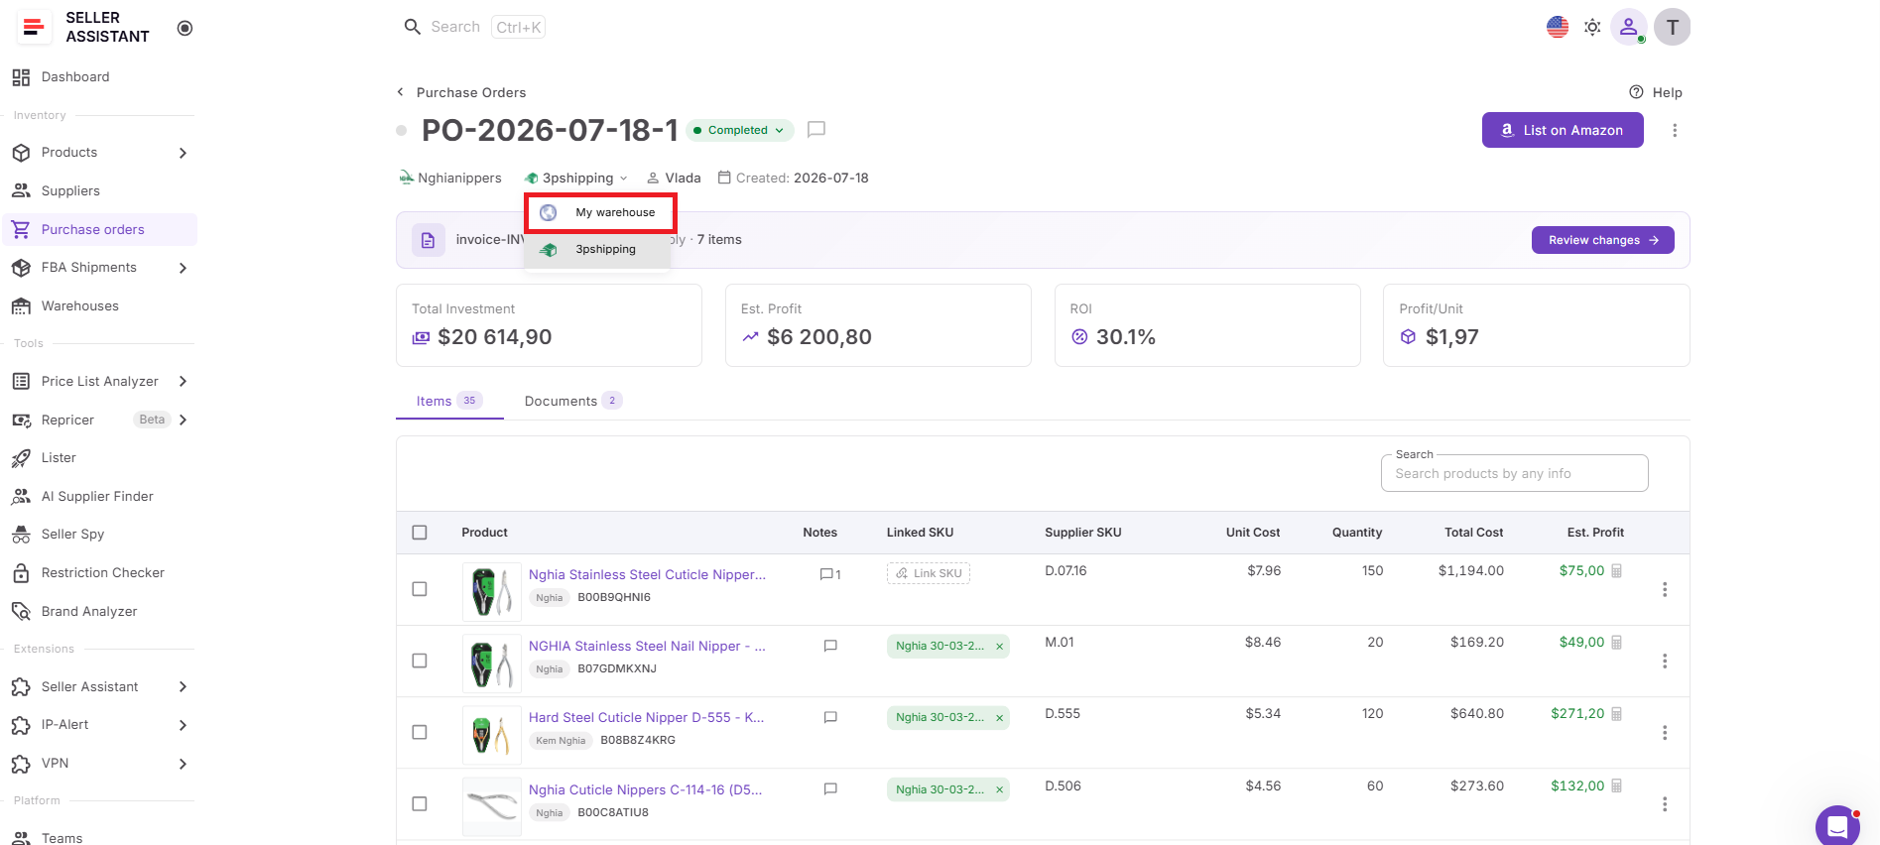Remove linked SKU on the M.01 row
This screenshot has height=845, width=1880.
click(1000, 647)
